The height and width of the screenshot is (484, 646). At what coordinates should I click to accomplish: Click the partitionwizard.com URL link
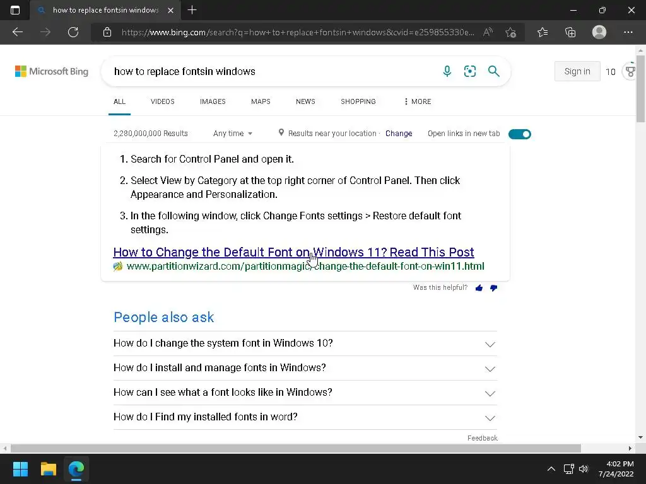(x=305, y=267)
